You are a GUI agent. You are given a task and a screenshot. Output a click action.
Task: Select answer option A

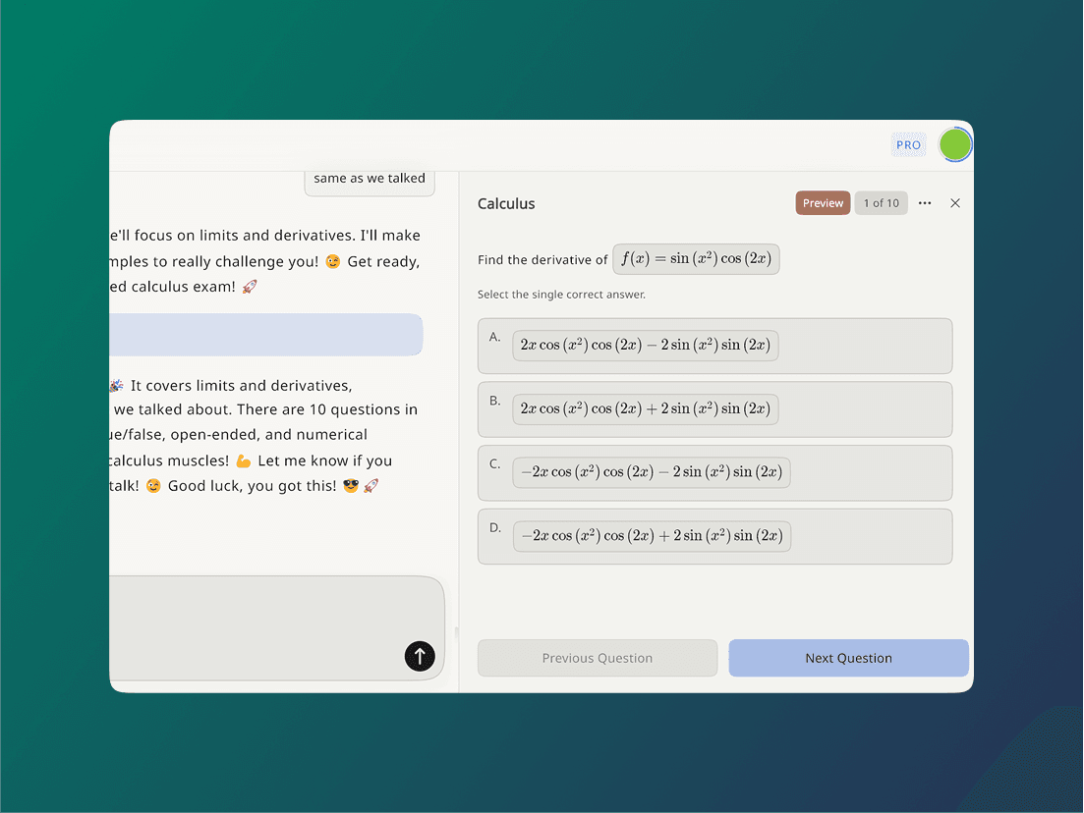click(714, 346)
